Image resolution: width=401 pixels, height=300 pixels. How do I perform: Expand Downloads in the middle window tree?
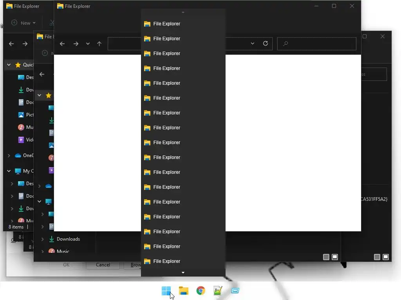point(42,239)
